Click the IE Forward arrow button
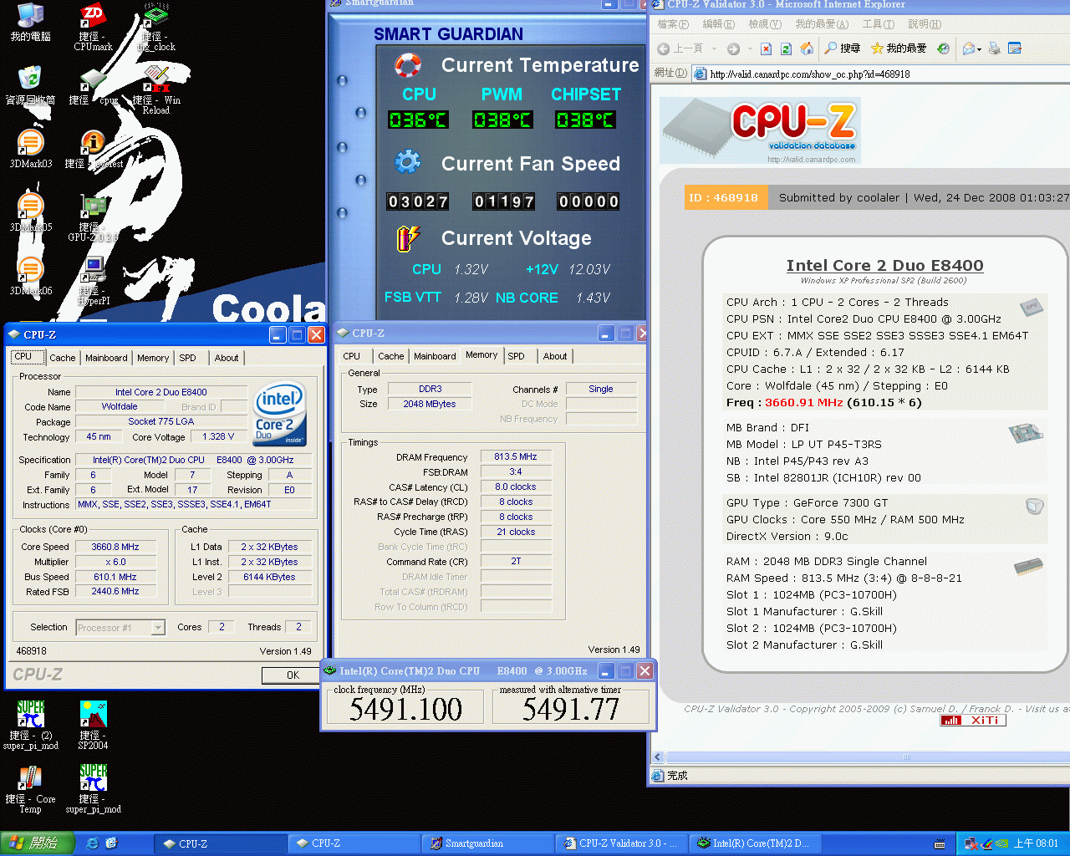Image resolution: width=1070 pixels, height=856 pixels. [733, 48]
